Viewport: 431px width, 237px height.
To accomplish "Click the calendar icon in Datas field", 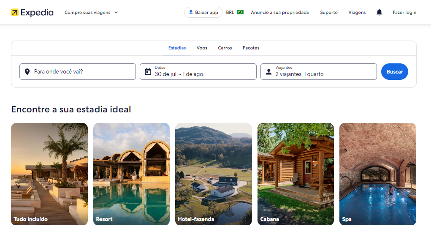I will [x=148, y=72].
